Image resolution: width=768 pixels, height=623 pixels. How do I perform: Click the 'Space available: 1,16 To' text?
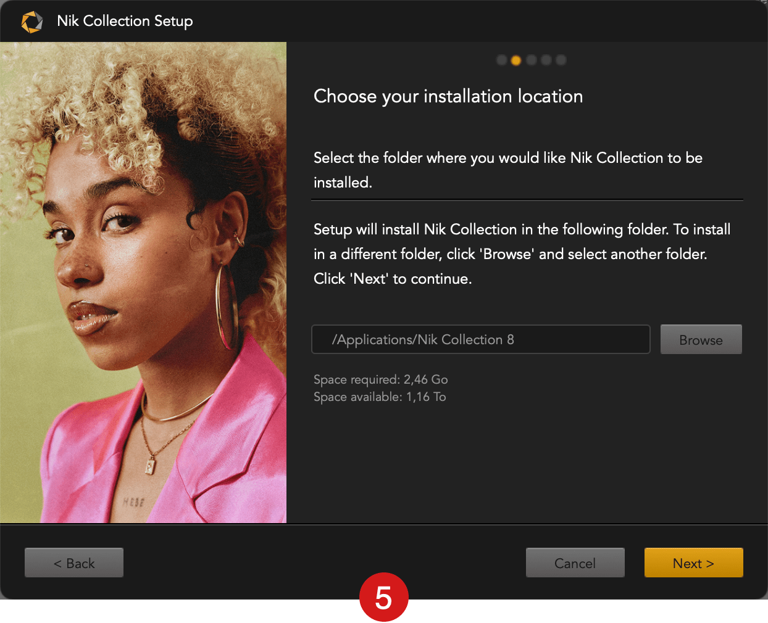point(380,397)
